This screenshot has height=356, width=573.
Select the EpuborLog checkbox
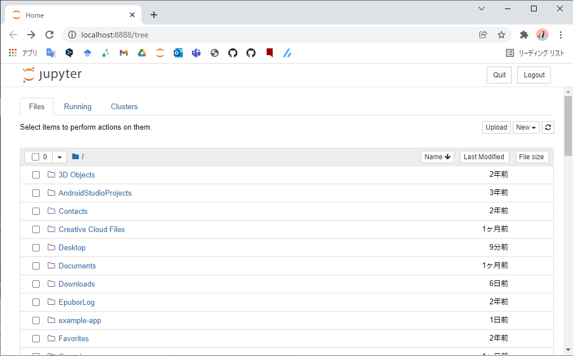[36, 302]
